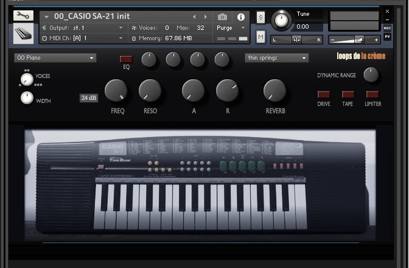The image size is (409, 268).
Task: Click the VOICES knob
Action: coord(27,79)
